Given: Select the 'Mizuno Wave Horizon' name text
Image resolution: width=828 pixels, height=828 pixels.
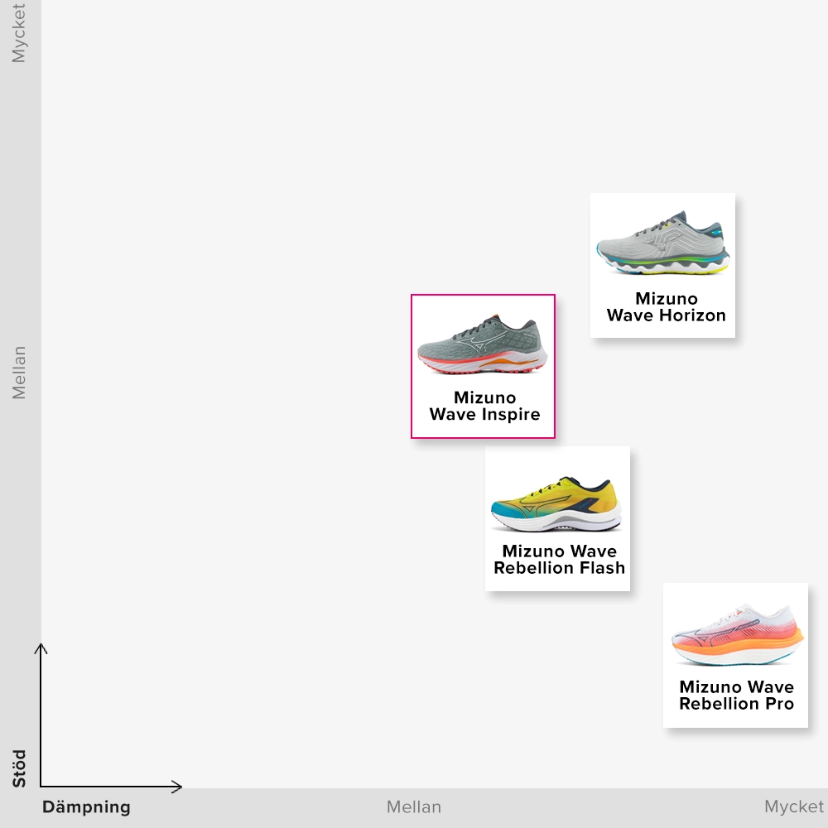Looking at the screenshot, I should click(x=666, y=307).
